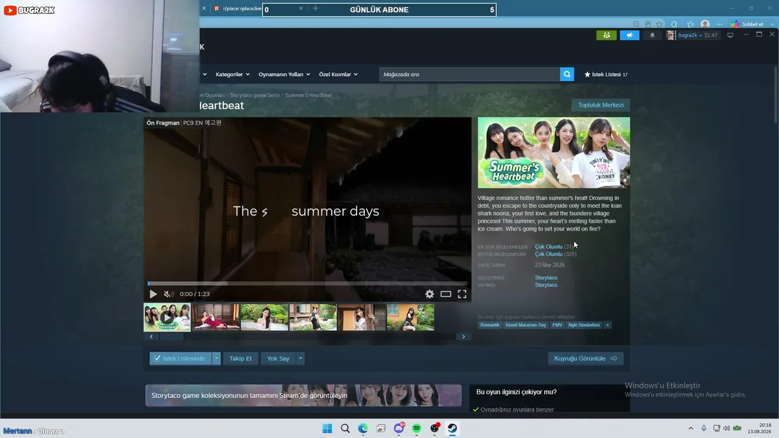Select the trailer thumbnail with play icon
Viewport: 779px width, 438px height.
tap(167, 318)
